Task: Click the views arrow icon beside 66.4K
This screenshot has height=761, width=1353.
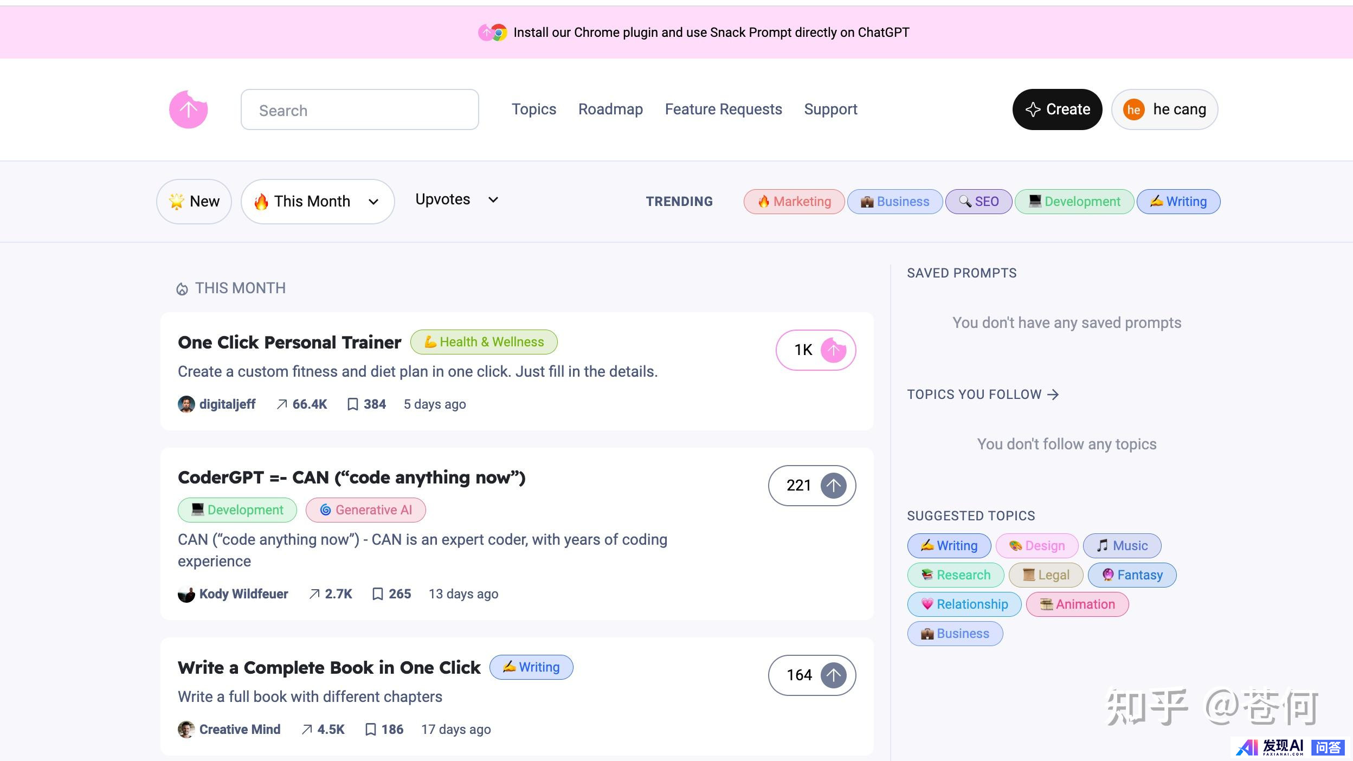Action: pyautogui.click(x=282, y=404)
